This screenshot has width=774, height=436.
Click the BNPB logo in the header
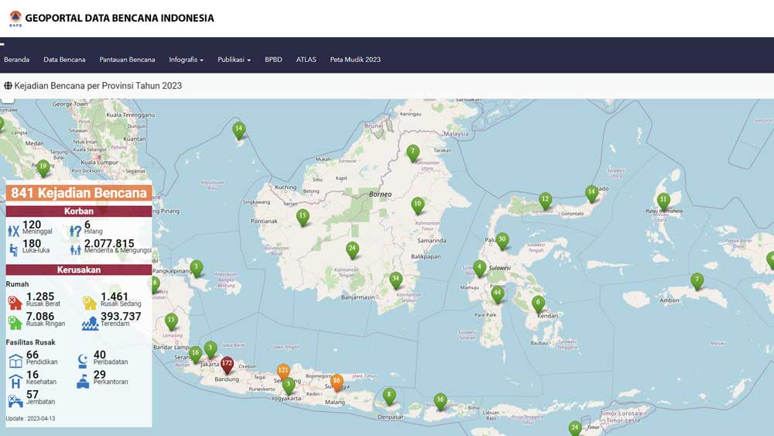[15, 19]
